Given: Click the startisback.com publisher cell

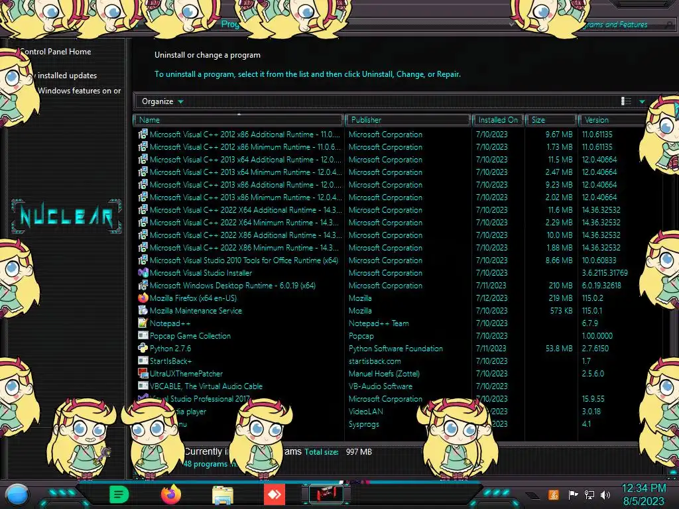Looking at the screenshot, I should pyautogui.click(x=375, y=361).
